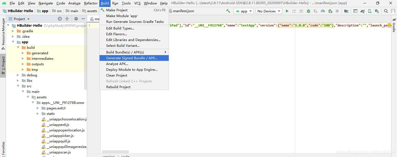Image resolution: width=397 pixels, height=157 pixels.
Task: Choose Rebuild Project menu entry
Action: pyautogui.click(x=134, y=87)
